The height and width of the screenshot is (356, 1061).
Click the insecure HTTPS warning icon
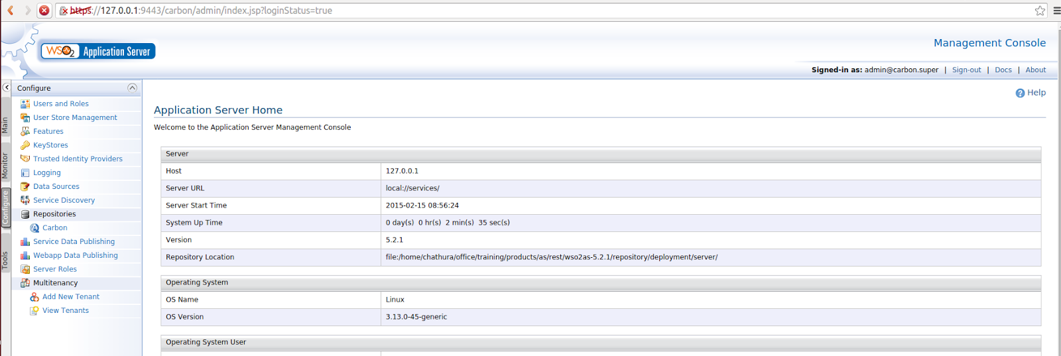64,11
